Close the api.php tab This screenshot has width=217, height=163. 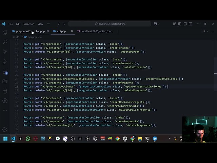click(x=72, y=31)
